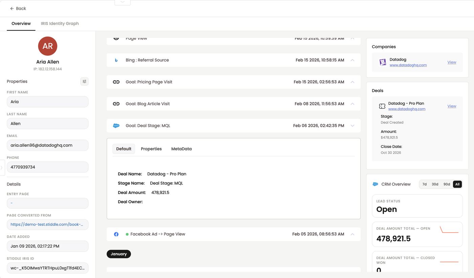This screenshot has width=474, height=278.
Task: Switch to the Overview tab
Action: [x=21, y=24]
